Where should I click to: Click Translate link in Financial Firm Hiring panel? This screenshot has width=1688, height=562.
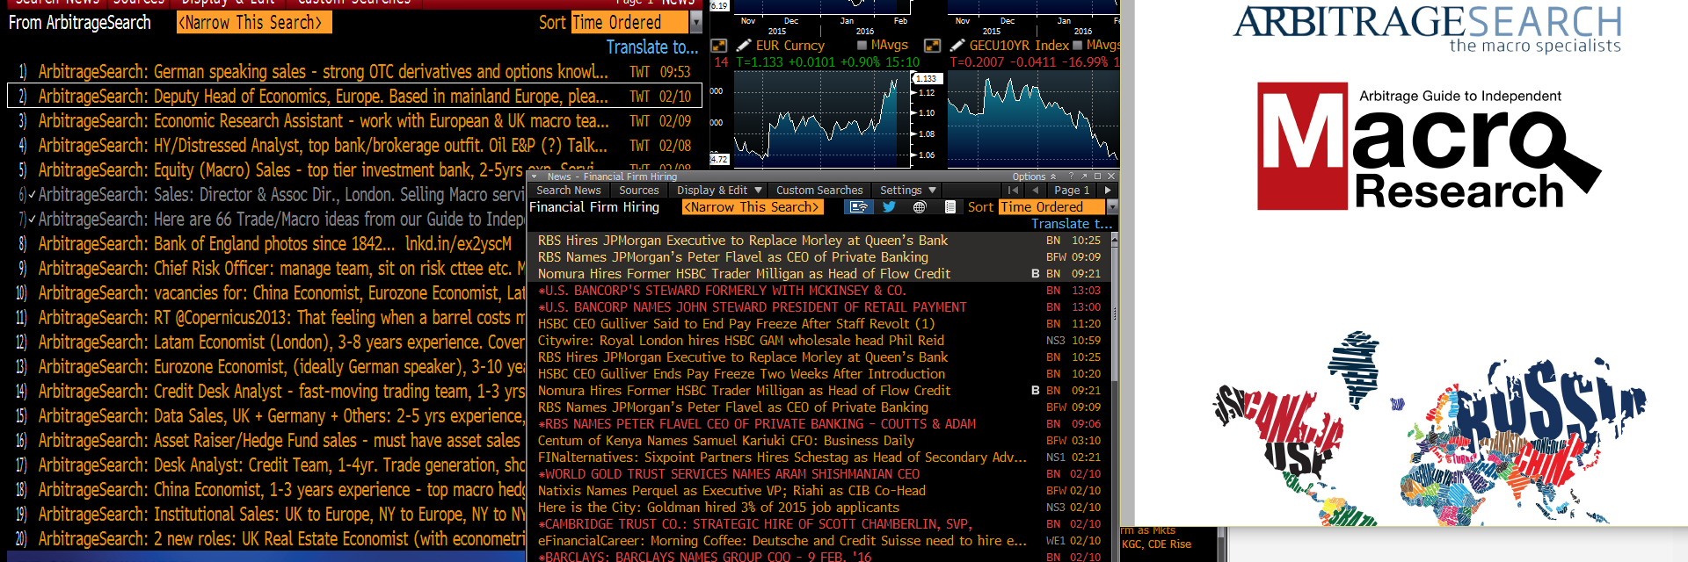tap(1072, 224)
